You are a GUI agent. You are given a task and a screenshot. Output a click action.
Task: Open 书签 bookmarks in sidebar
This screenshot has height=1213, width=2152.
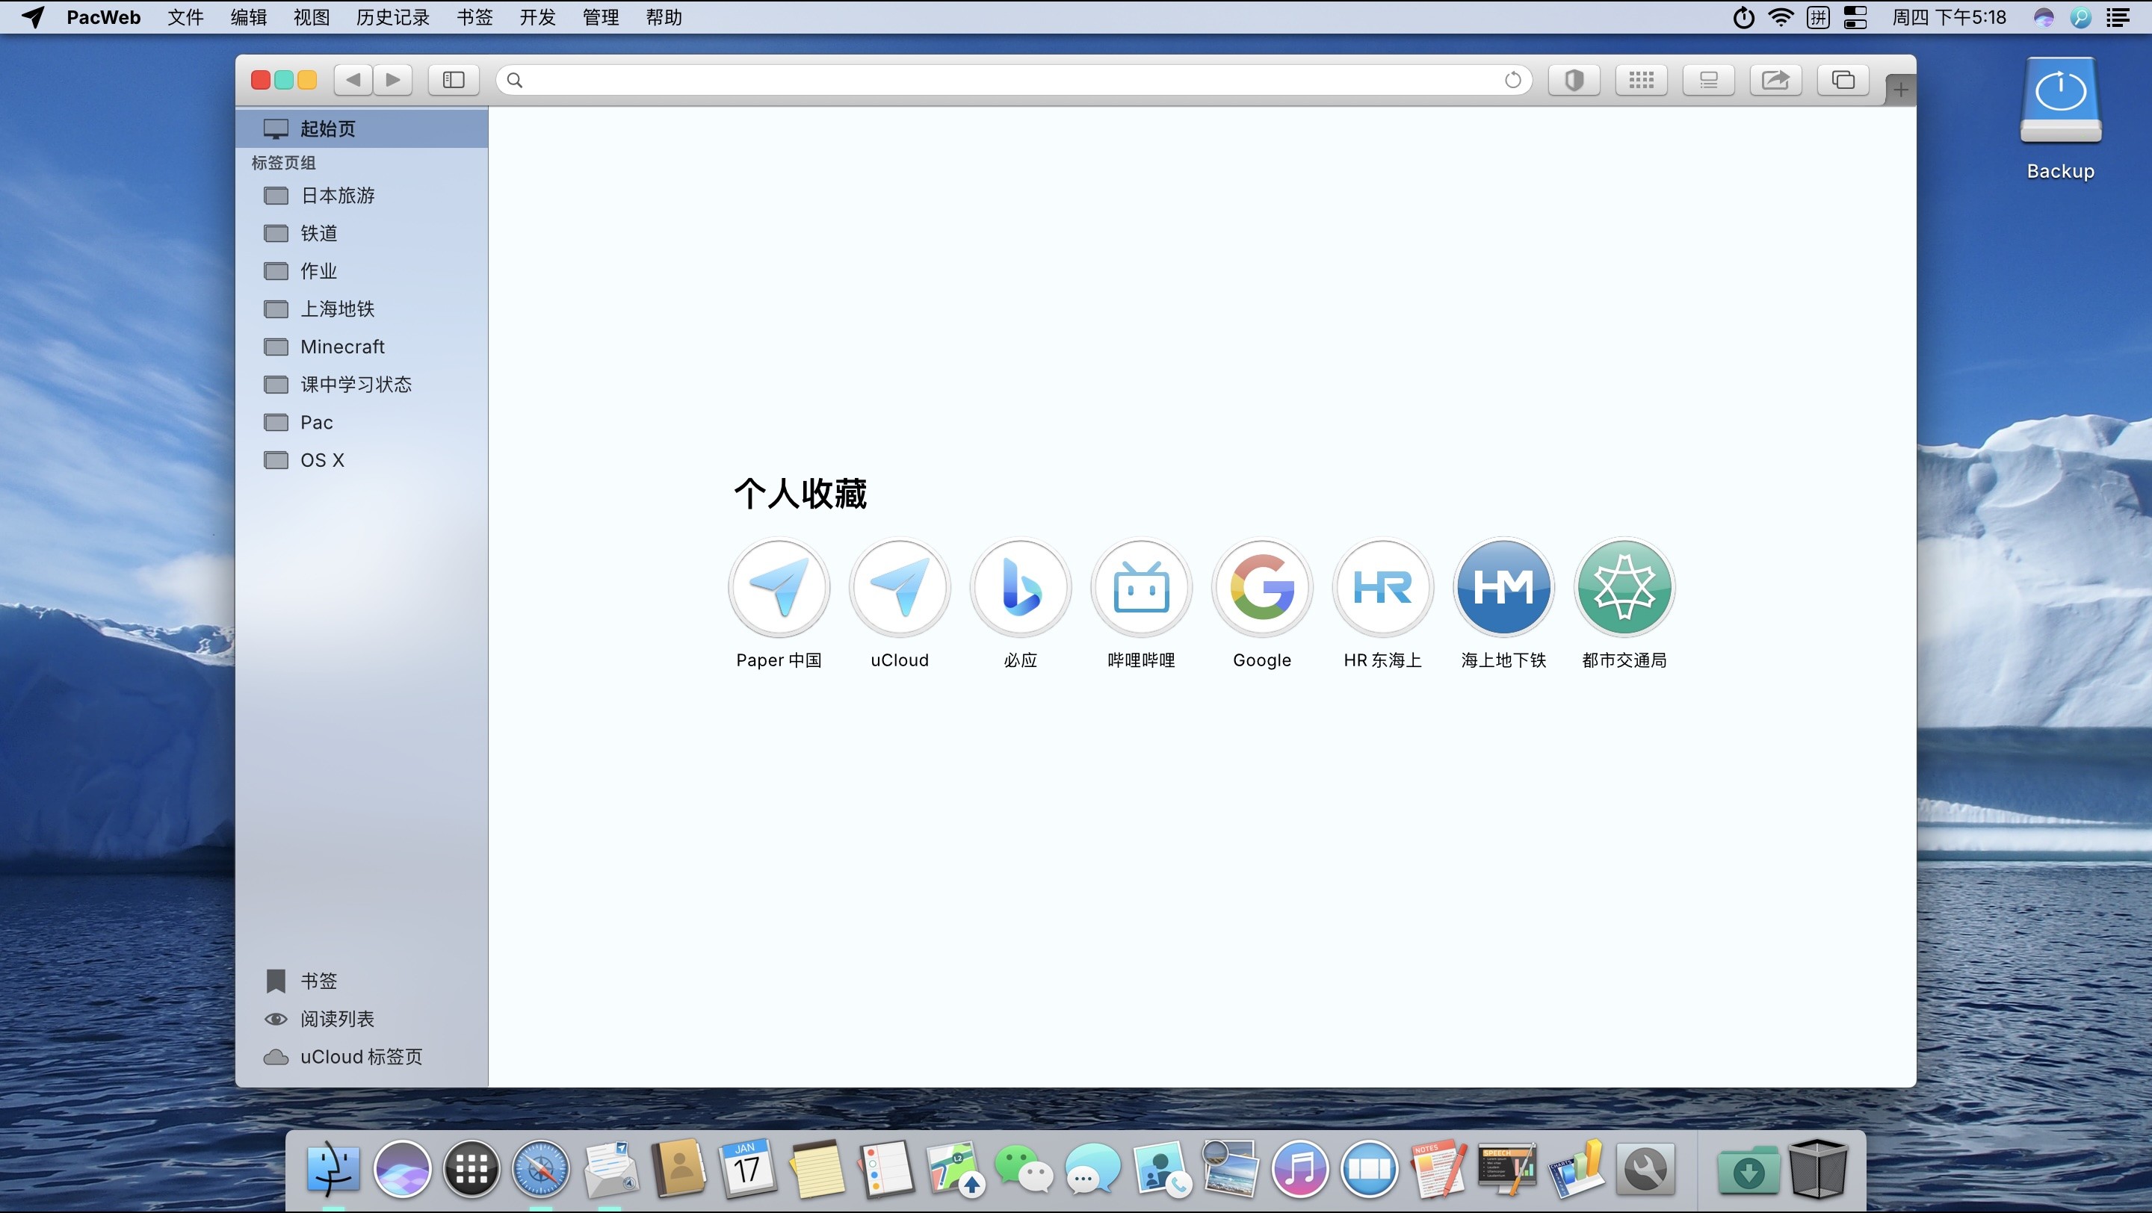pos(362,981)
